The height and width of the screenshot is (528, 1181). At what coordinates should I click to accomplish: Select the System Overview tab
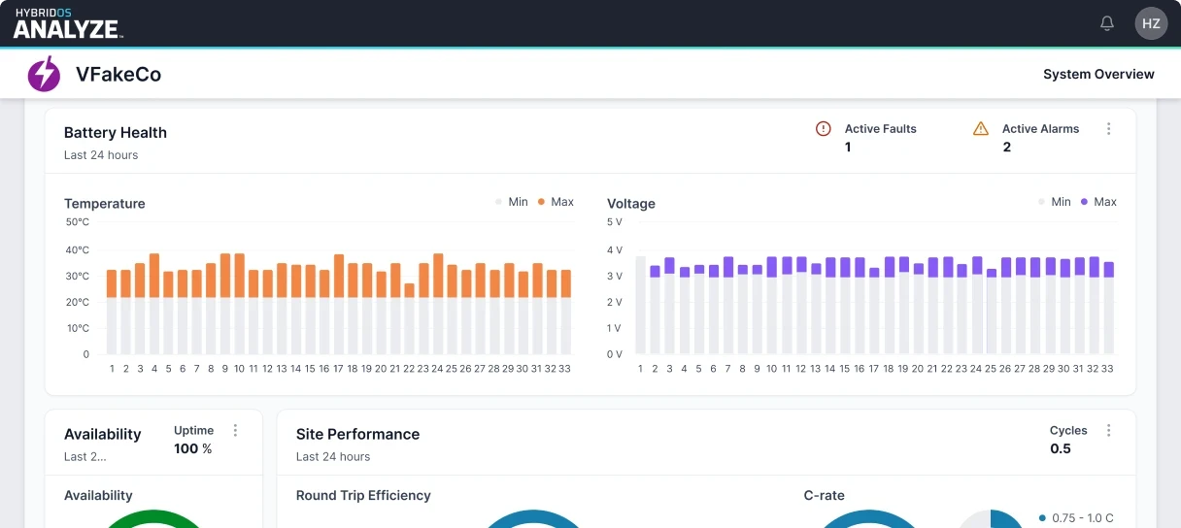point(1098,74)
